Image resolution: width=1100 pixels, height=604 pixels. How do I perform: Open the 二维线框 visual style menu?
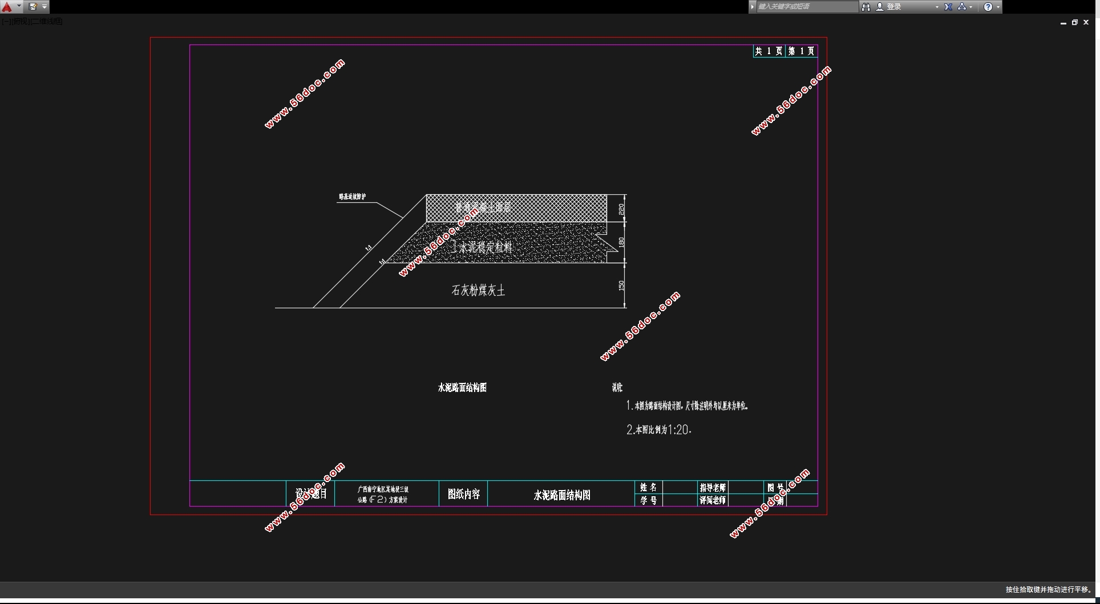[x=47, y=22]
